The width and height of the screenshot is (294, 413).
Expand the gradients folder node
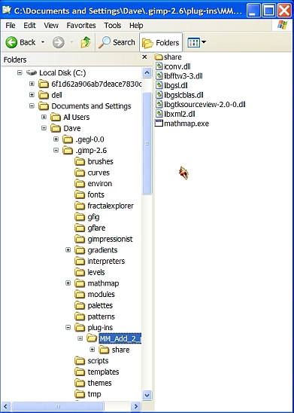68,249
